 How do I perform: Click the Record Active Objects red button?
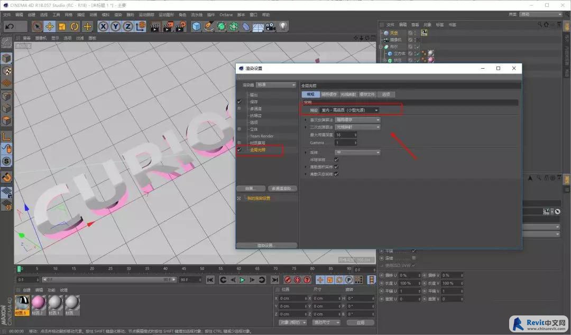tap(288, 280)
